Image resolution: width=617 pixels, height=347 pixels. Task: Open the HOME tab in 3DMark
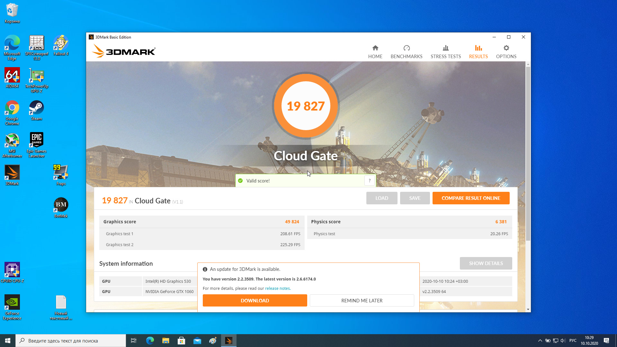[x=375, y=52]
